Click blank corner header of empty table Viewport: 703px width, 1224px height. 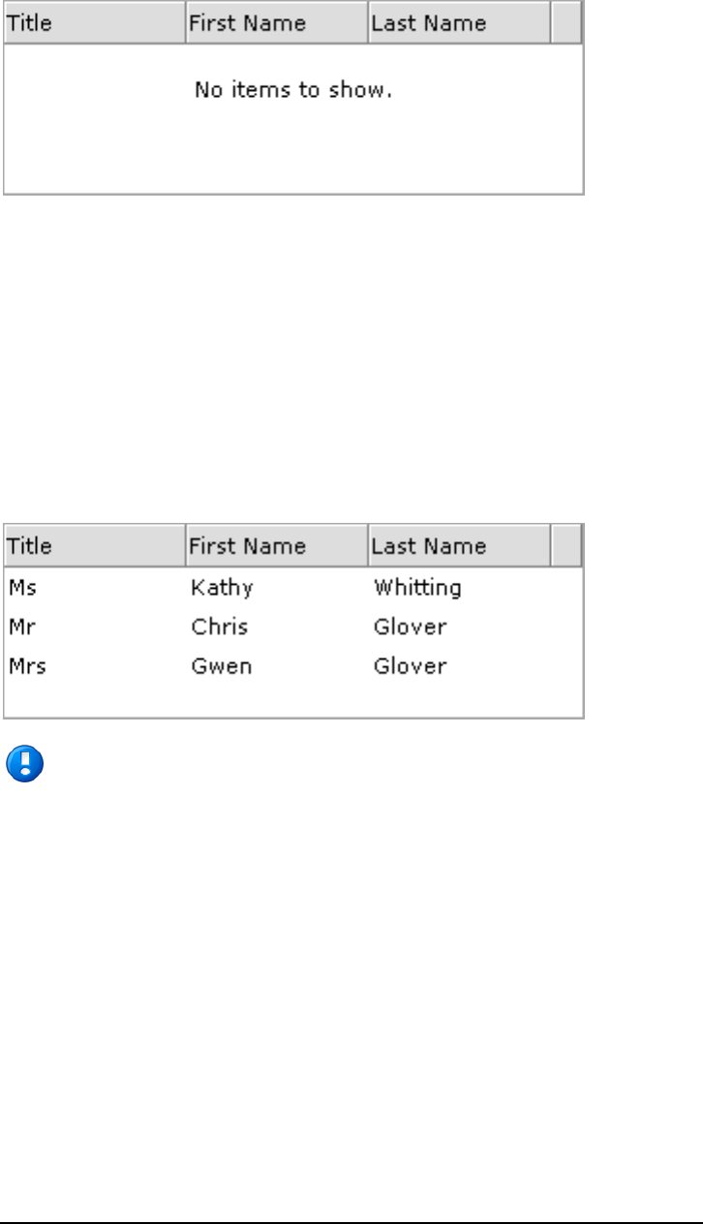[x=565, y=23]
